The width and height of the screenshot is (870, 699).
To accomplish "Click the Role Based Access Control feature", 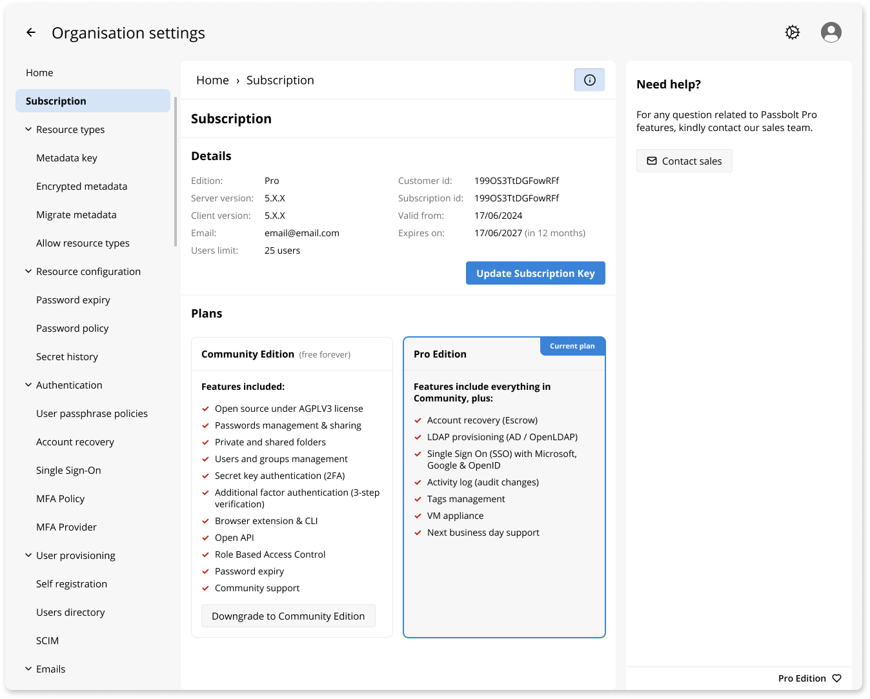I will [270, 554].
